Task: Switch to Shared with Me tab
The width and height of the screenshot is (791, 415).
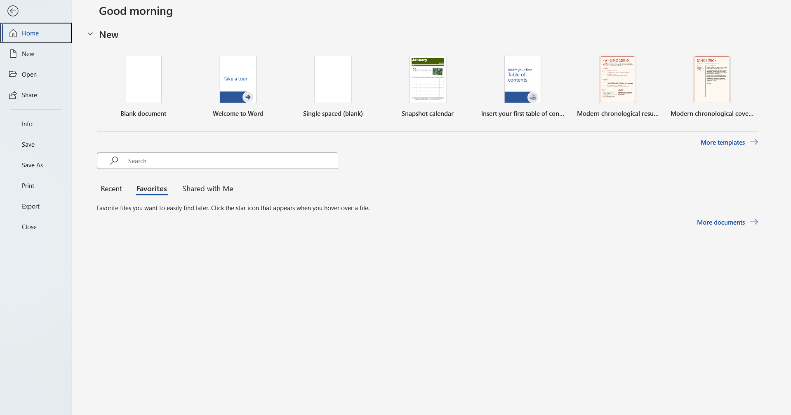Action: tap(207, 189)
